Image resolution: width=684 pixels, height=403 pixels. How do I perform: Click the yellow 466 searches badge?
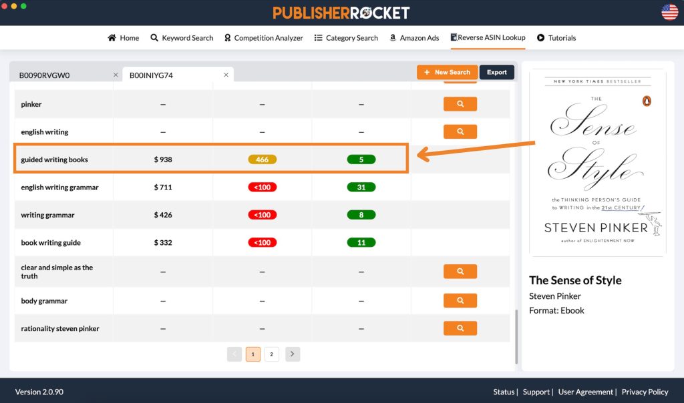point(262,159)
